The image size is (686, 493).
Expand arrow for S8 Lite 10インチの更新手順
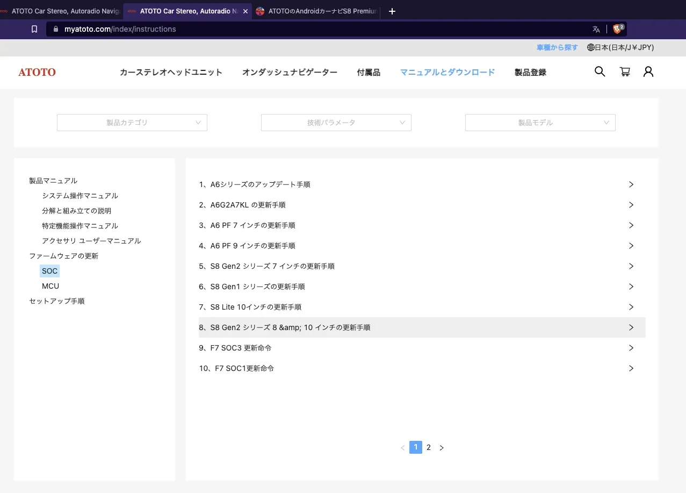(x=631, y=307)
